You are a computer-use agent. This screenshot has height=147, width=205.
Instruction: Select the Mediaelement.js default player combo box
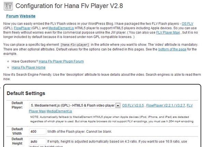point(75,106)
